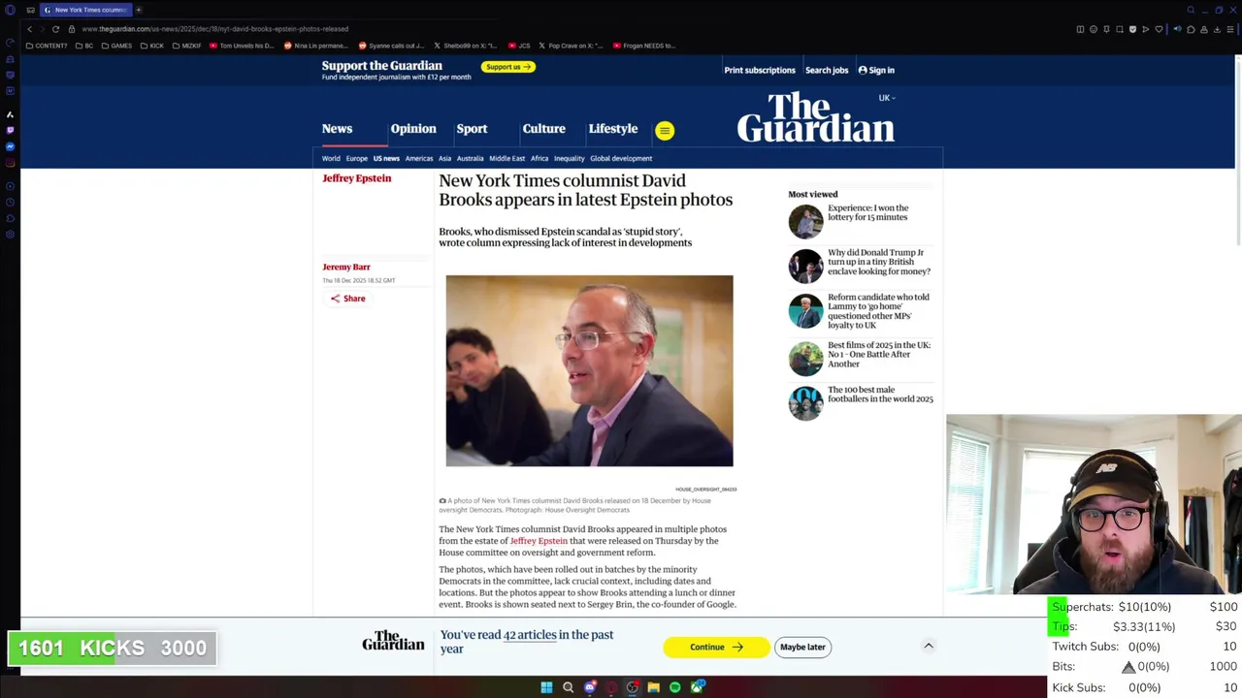Screen dimensions: 1242x698
Task: Open the browser easy setup menu icon
Action: (x=1230, y=29)
